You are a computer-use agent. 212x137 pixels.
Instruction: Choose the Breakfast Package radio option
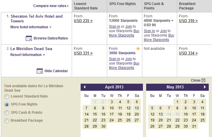[x=7, y=121]
